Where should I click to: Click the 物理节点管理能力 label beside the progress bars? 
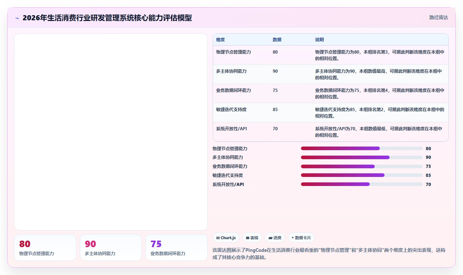[230, 148]
